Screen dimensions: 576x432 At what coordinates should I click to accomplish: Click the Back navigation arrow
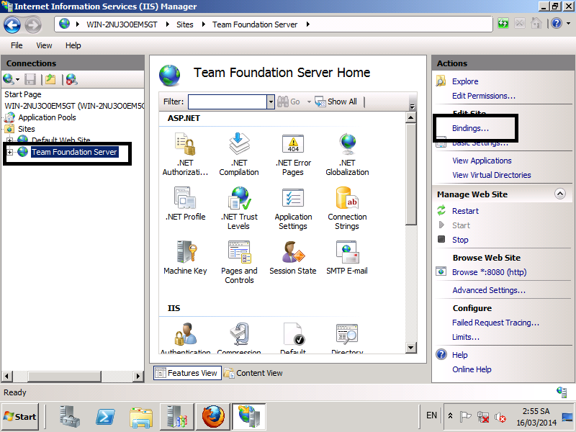[12, 25]
